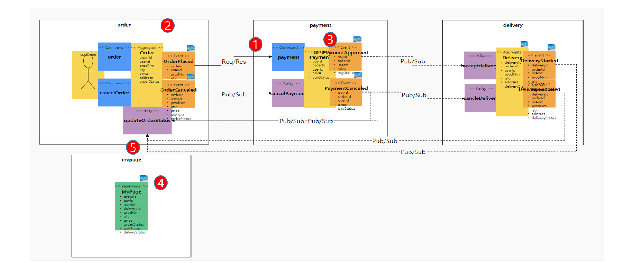The width and height of the screenshot is (639, 263).
Task: Select the DeliveryCanceled event sticky
Action: pyautogui.click(x=539, y=94)
